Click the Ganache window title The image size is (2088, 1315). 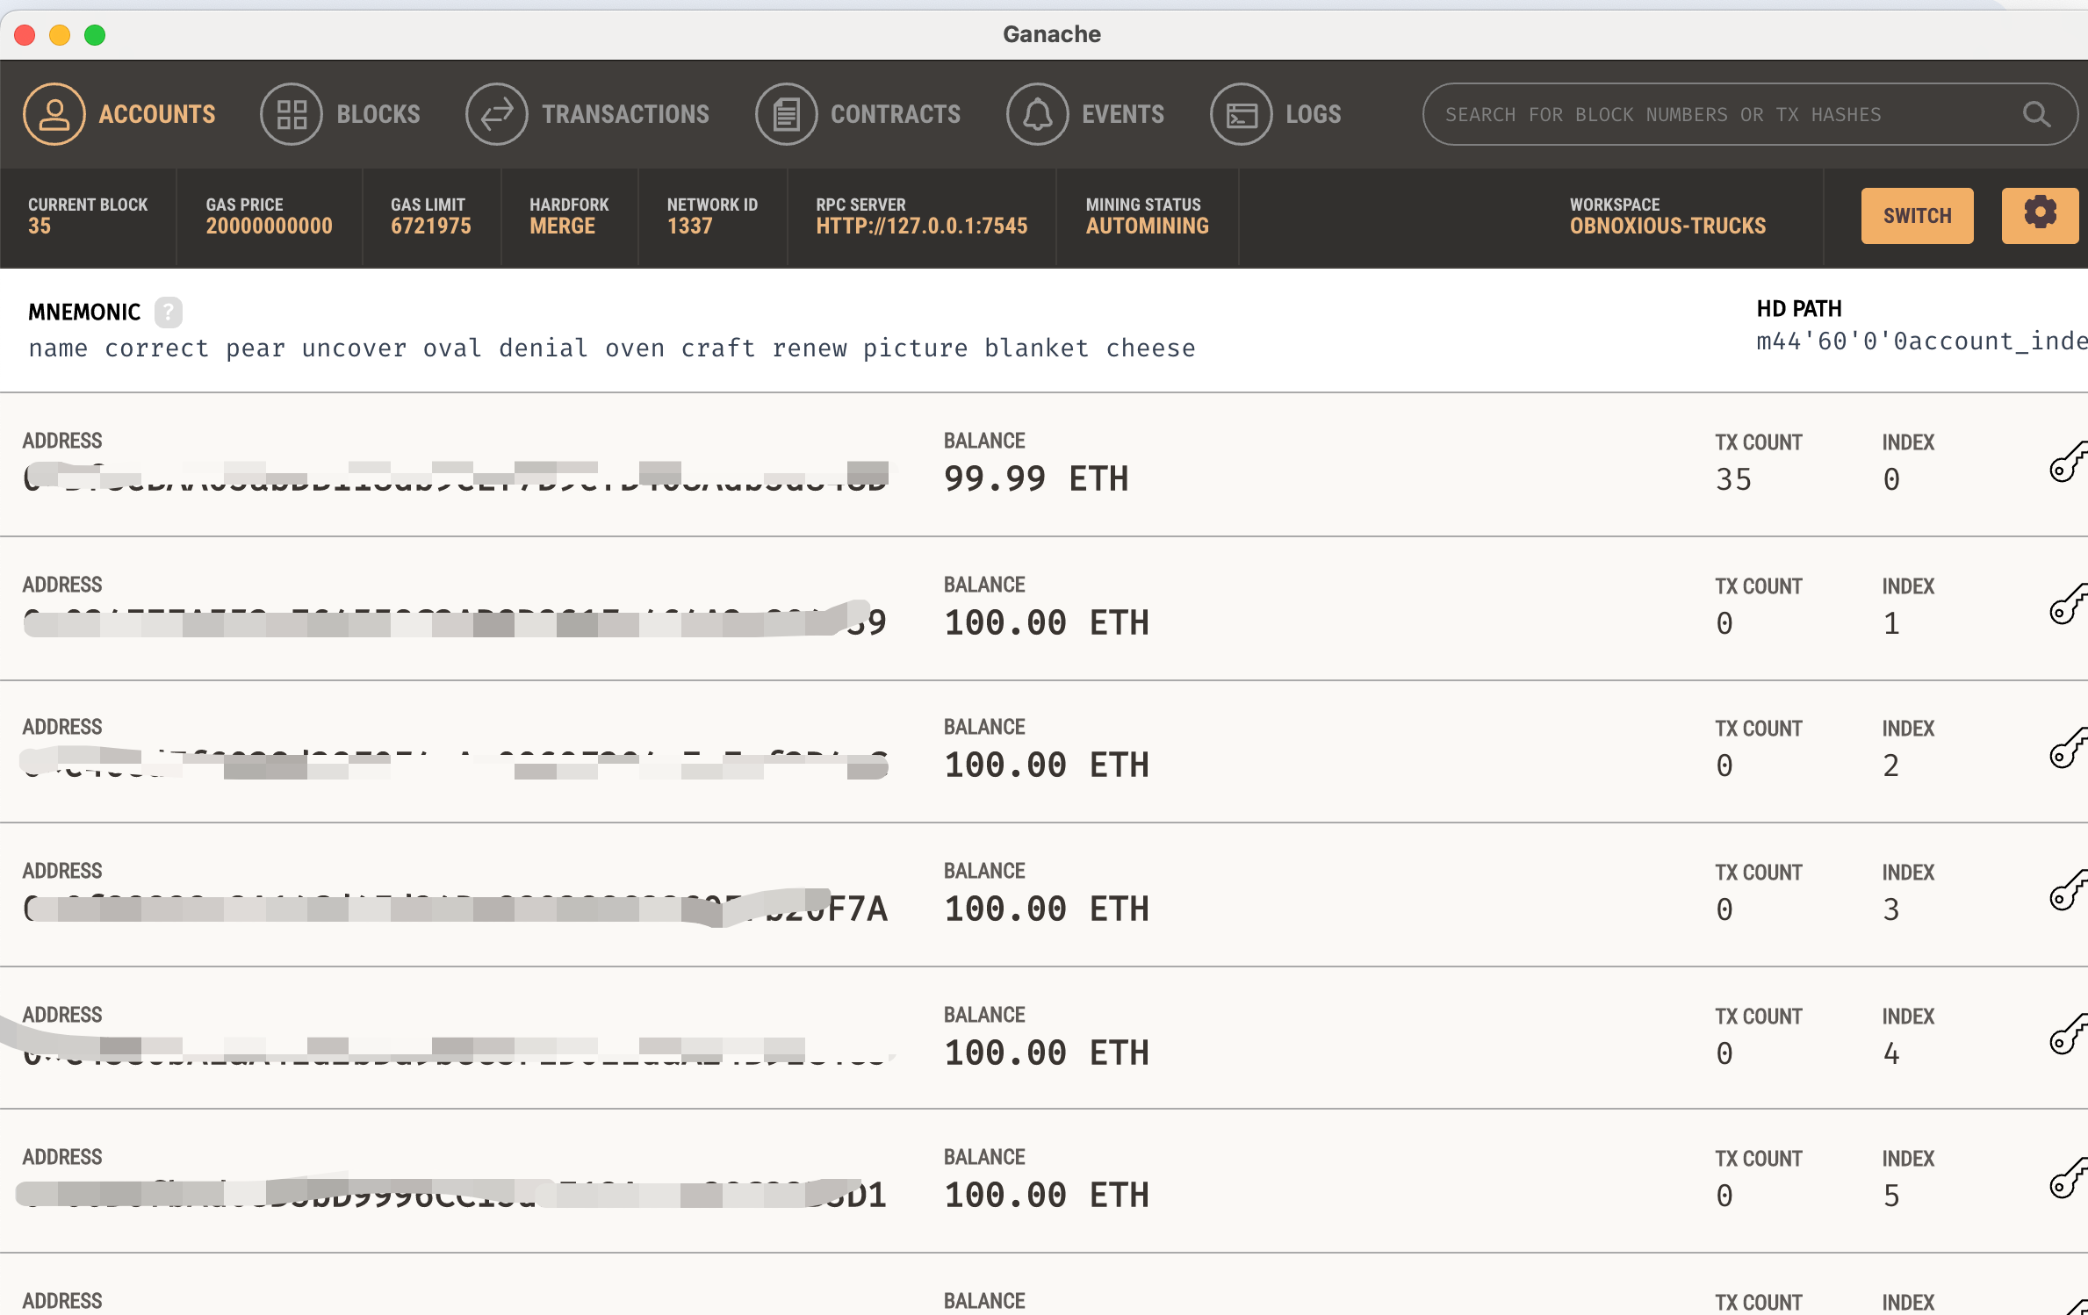tap(1052, 34)
